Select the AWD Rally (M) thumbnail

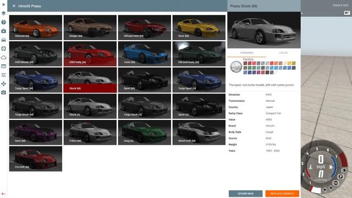click(90, 54)
